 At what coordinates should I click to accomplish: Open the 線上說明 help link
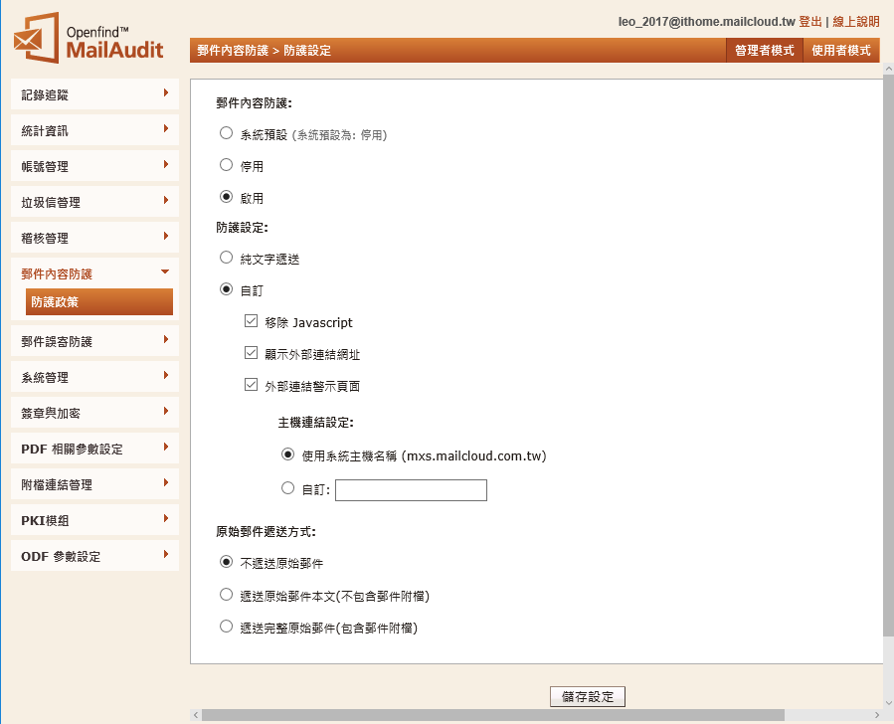click(854, 21)
